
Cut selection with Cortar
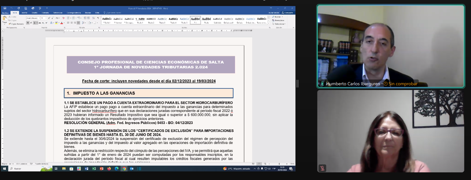[12, 17]
